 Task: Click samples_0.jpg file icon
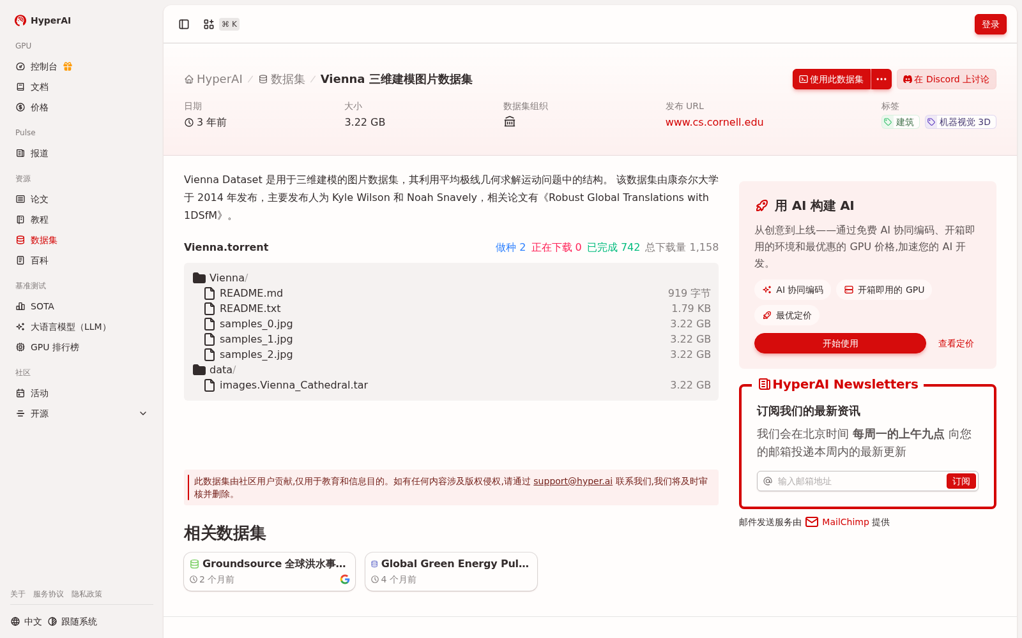[209, 324]
